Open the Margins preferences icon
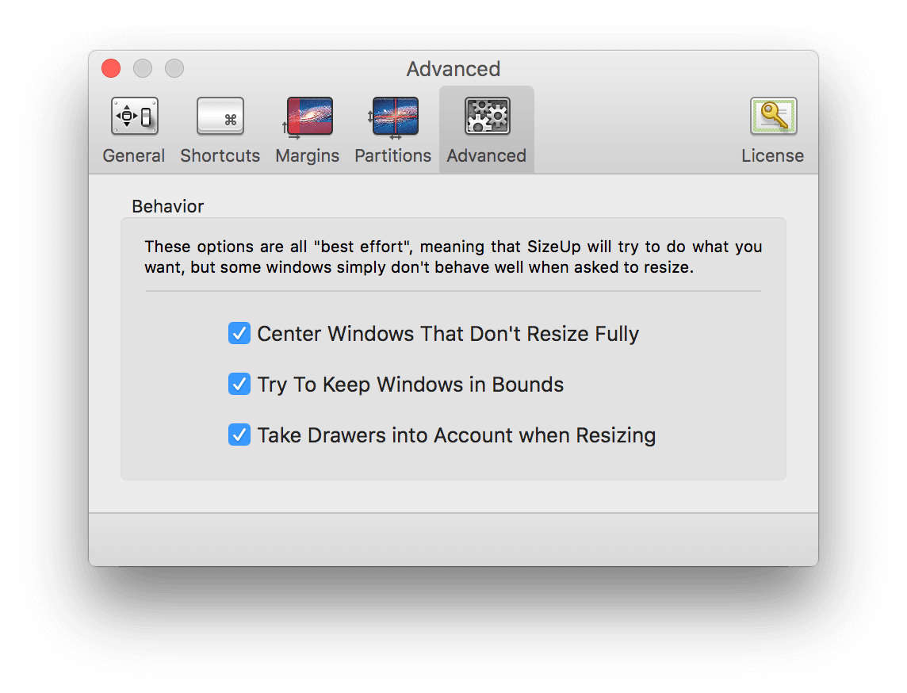This screenshot has height=693, width=907. (x=308, y=118)
